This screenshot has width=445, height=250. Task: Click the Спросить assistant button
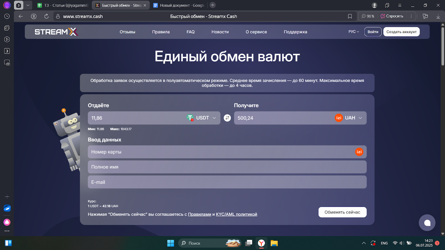point(392,16)
